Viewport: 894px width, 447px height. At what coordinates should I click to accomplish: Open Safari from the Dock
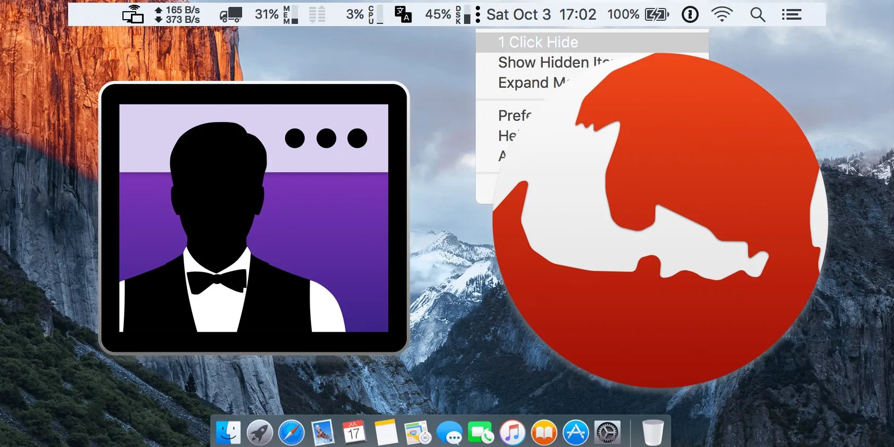(x=292, y=432)
